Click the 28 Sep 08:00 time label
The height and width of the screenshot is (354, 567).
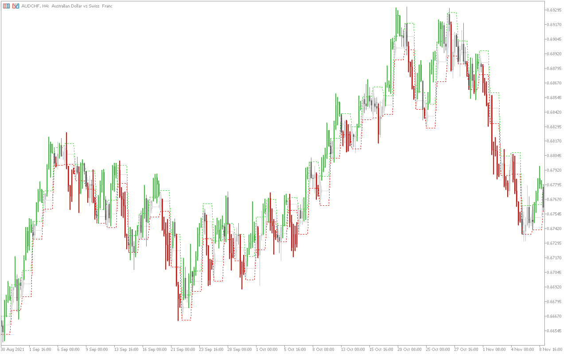coord(240,349)
